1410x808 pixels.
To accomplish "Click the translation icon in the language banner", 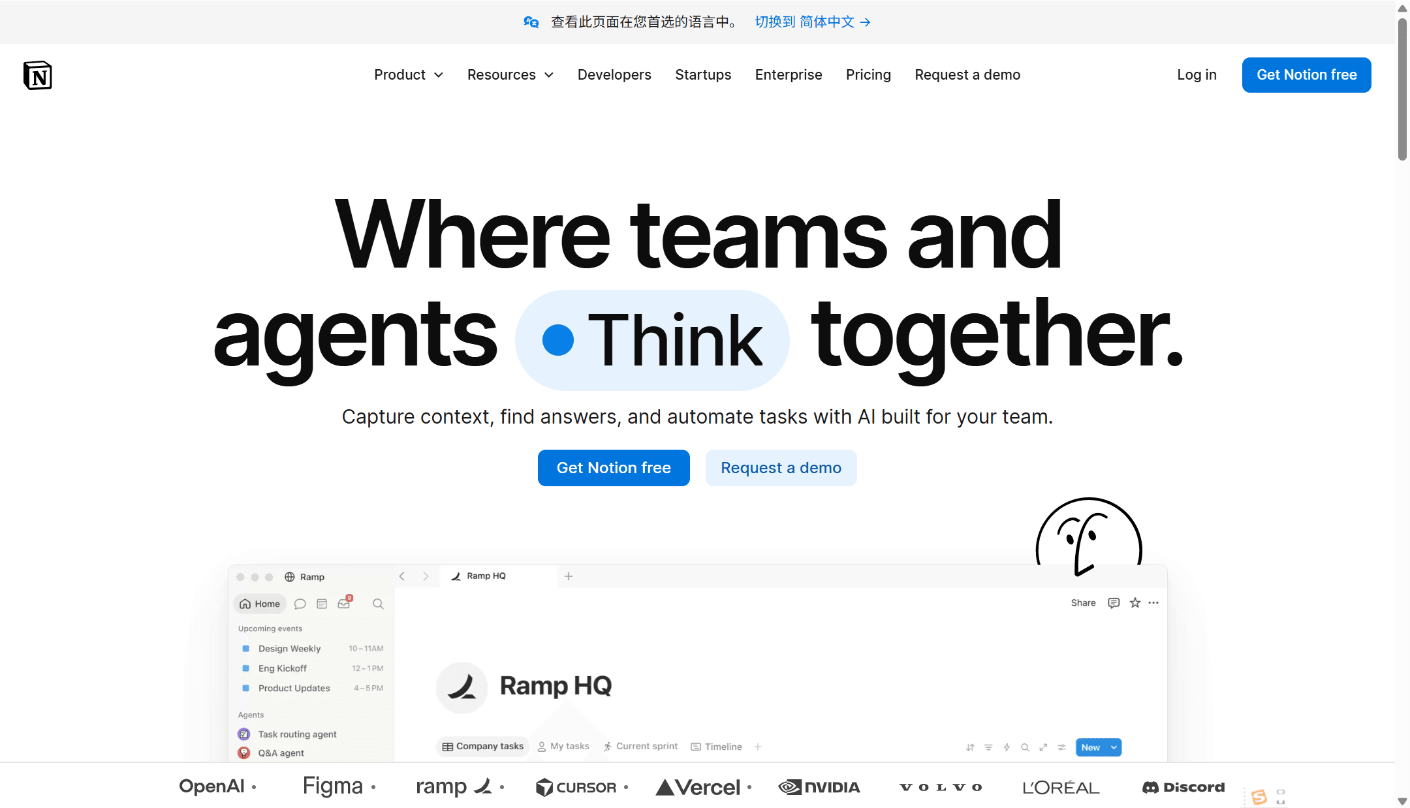I will point(531,22).
